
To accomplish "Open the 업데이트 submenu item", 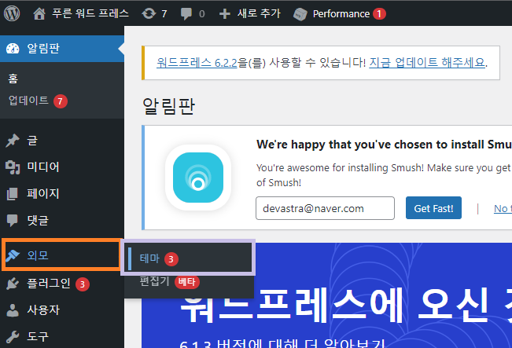I will point(29,101).
